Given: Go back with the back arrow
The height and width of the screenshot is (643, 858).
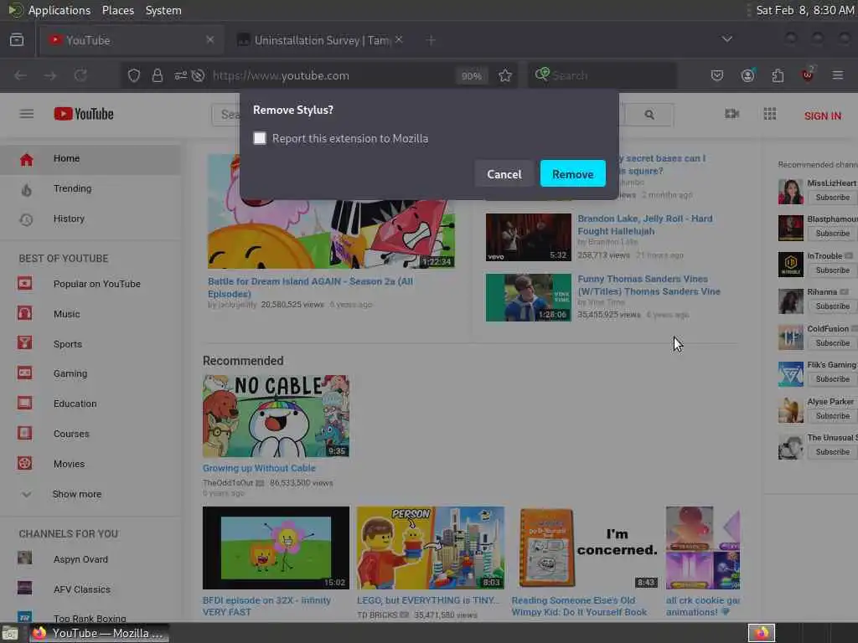Looking at the screenshot, I should tap(21, 75).
